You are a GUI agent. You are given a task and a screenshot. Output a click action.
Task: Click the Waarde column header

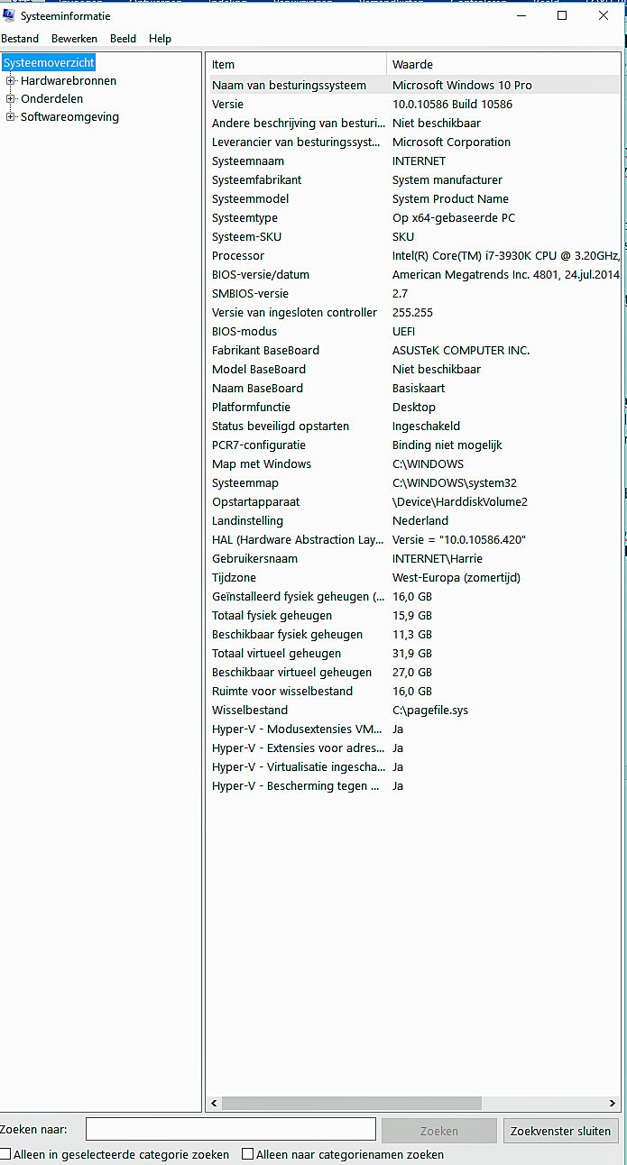[504, 64]
